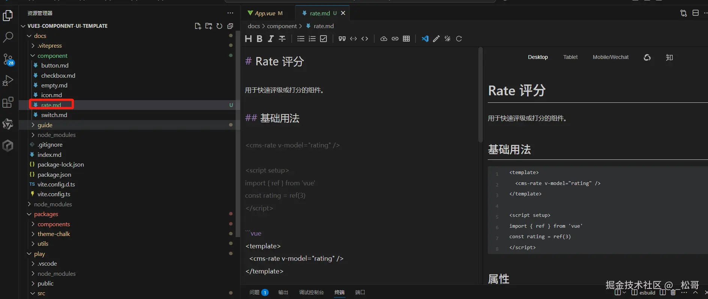Switch preview to Tablet mode

click(x=570, y=57)
